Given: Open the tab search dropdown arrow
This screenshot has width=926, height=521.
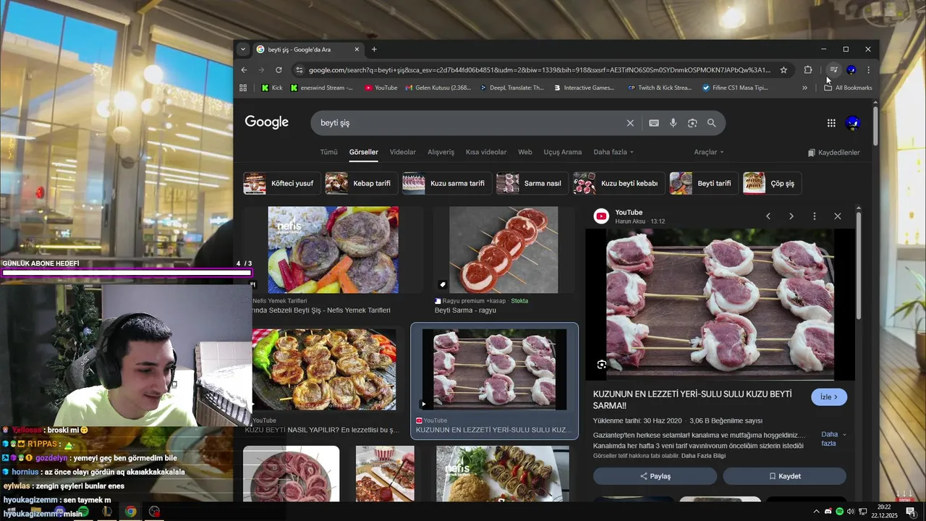Looking at the screenshot, I should tap(243, 49).
